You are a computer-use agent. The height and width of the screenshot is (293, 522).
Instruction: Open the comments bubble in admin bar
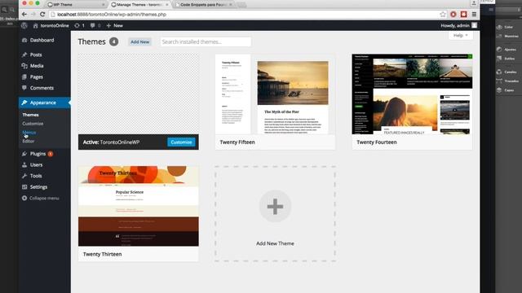95,25
